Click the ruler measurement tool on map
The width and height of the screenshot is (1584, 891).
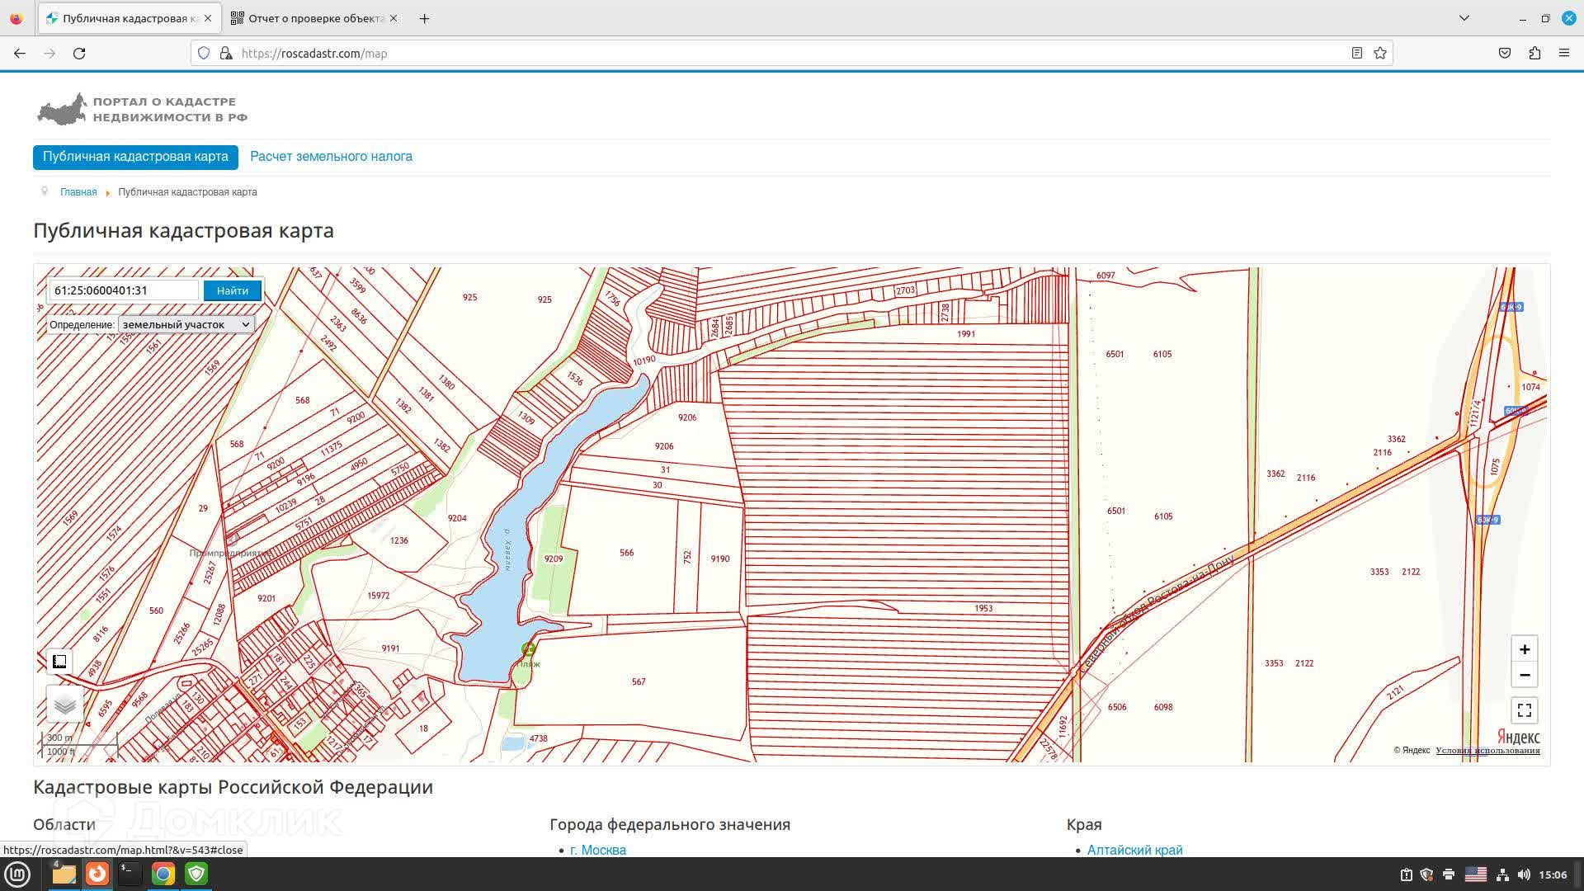click(59, 661)
